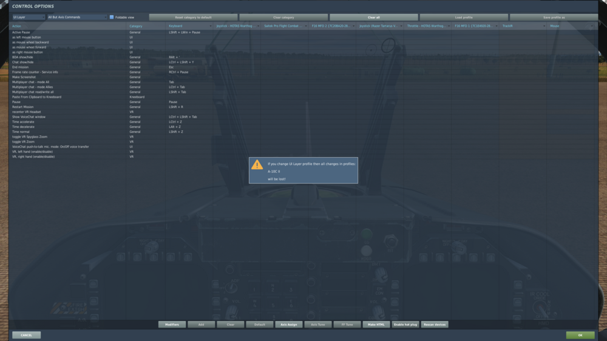Select the Chat show/hide row
Image resolution: width=607 pixels, height=341 pixels.
[x=303, y=62]
